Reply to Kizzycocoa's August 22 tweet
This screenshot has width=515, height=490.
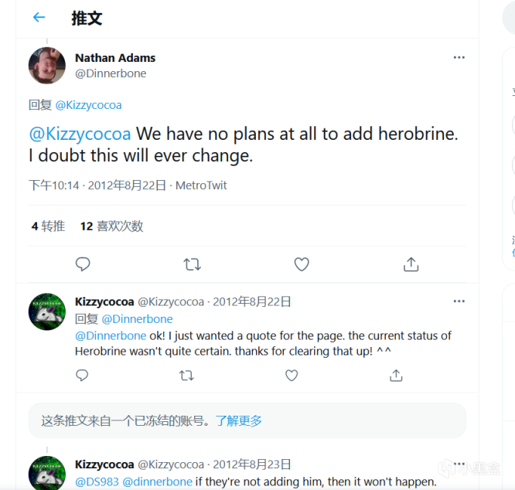82,376
